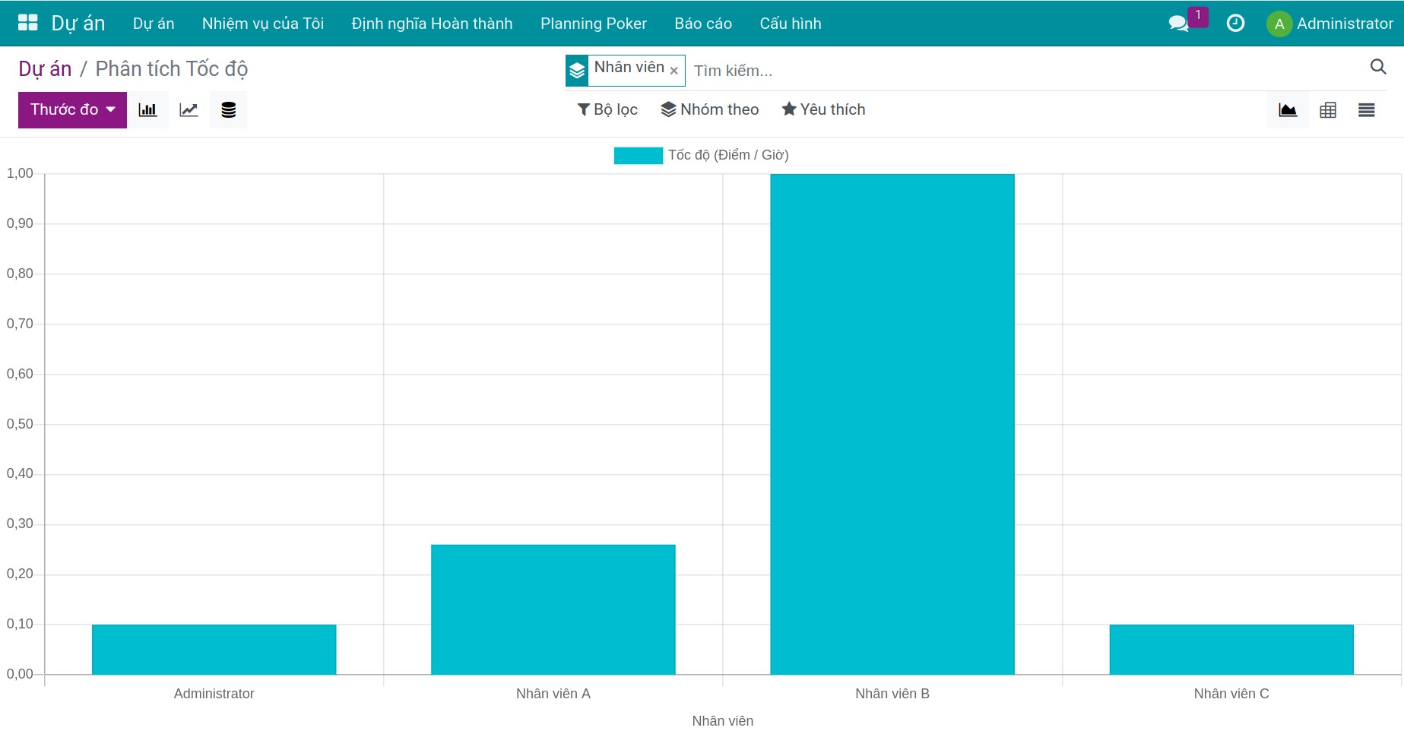The image size is (1404, 734).
Task: Open Định nghĩa Hoàn thành menu
Action: coord(433,24)
